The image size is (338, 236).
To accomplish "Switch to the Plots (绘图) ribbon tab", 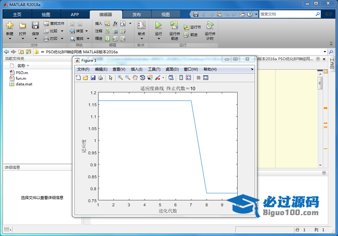I will point(46,15).
